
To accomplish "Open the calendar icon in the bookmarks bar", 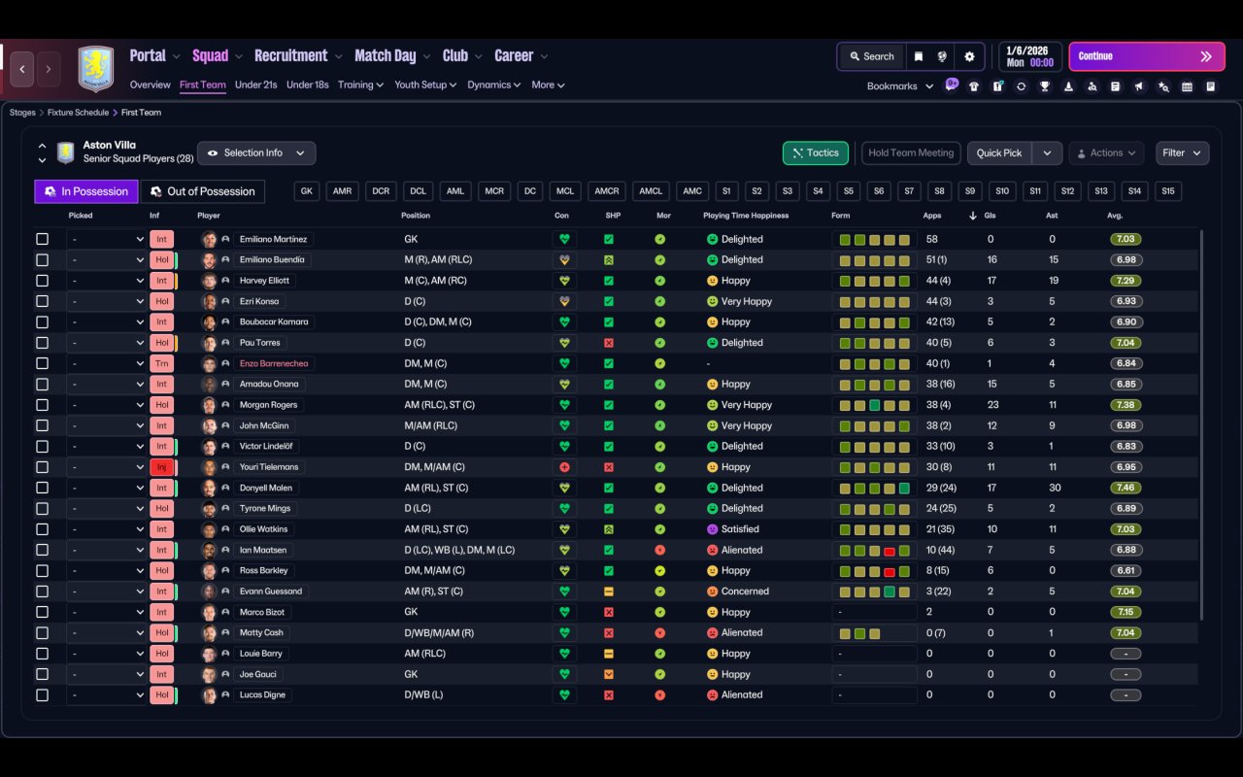I will [1187, 86].
